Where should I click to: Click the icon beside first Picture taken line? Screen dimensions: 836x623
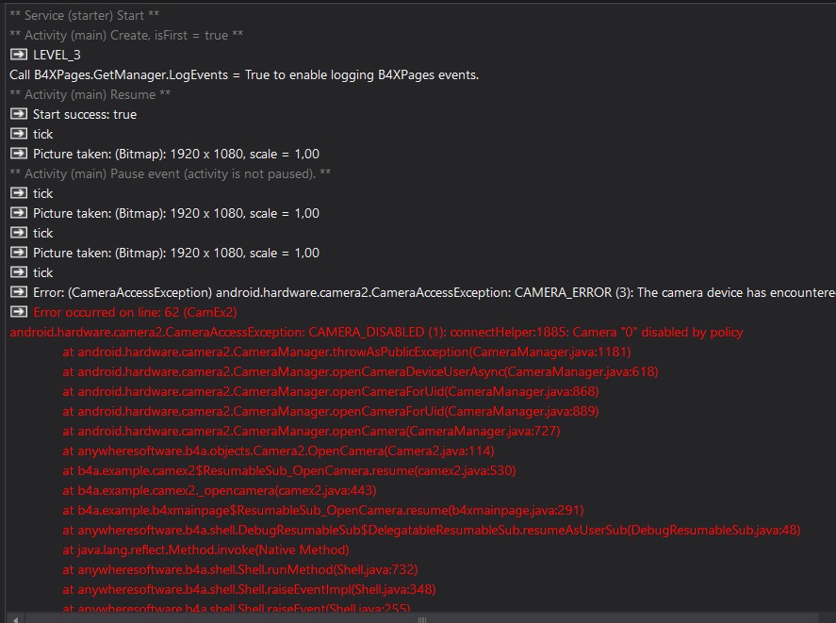[18, 154]
